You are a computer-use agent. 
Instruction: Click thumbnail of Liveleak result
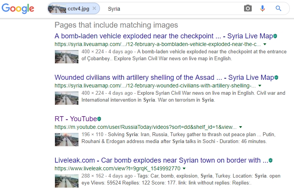click(x=66, y=181)
